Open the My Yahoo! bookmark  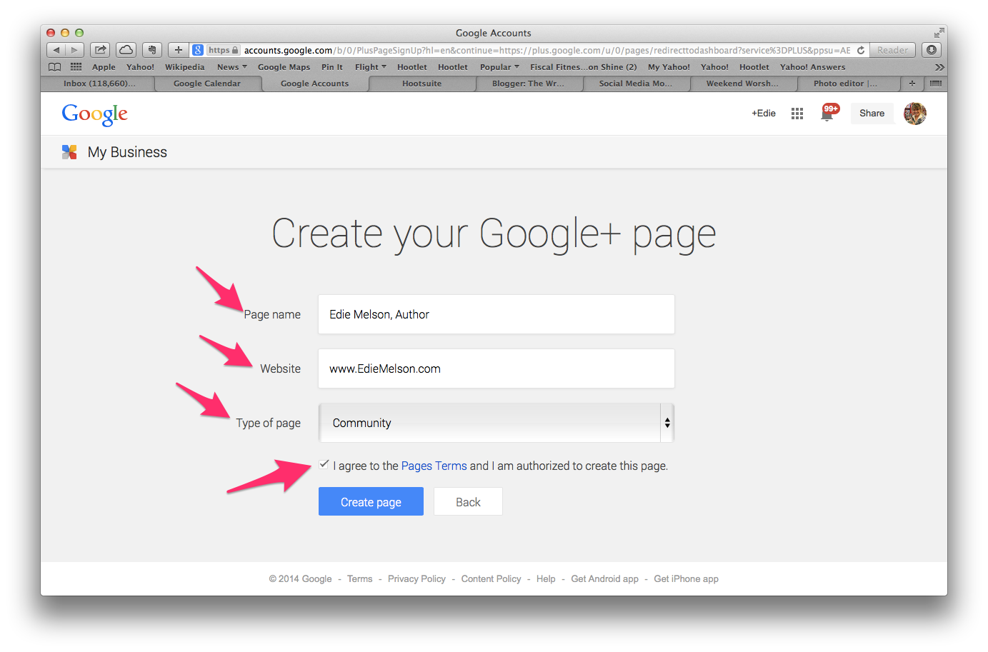(669, 67)
